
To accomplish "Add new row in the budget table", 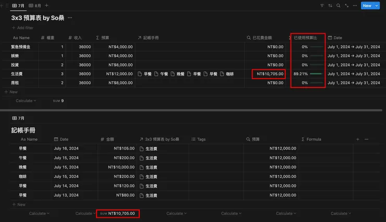I will click(11, 92).
